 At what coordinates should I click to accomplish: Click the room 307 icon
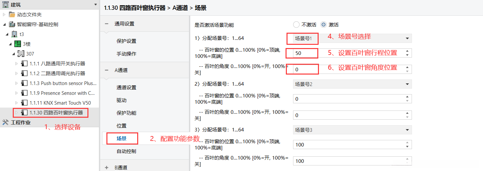coord(21,54)
